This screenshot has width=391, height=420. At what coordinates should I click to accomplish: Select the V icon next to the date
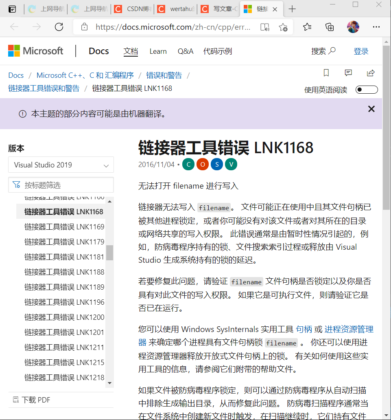231,164
